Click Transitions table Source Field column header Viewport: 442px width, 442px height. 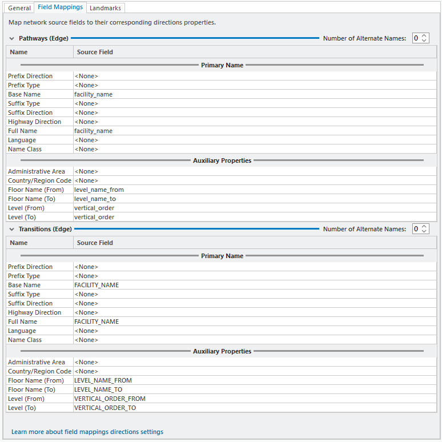[254, 243]
